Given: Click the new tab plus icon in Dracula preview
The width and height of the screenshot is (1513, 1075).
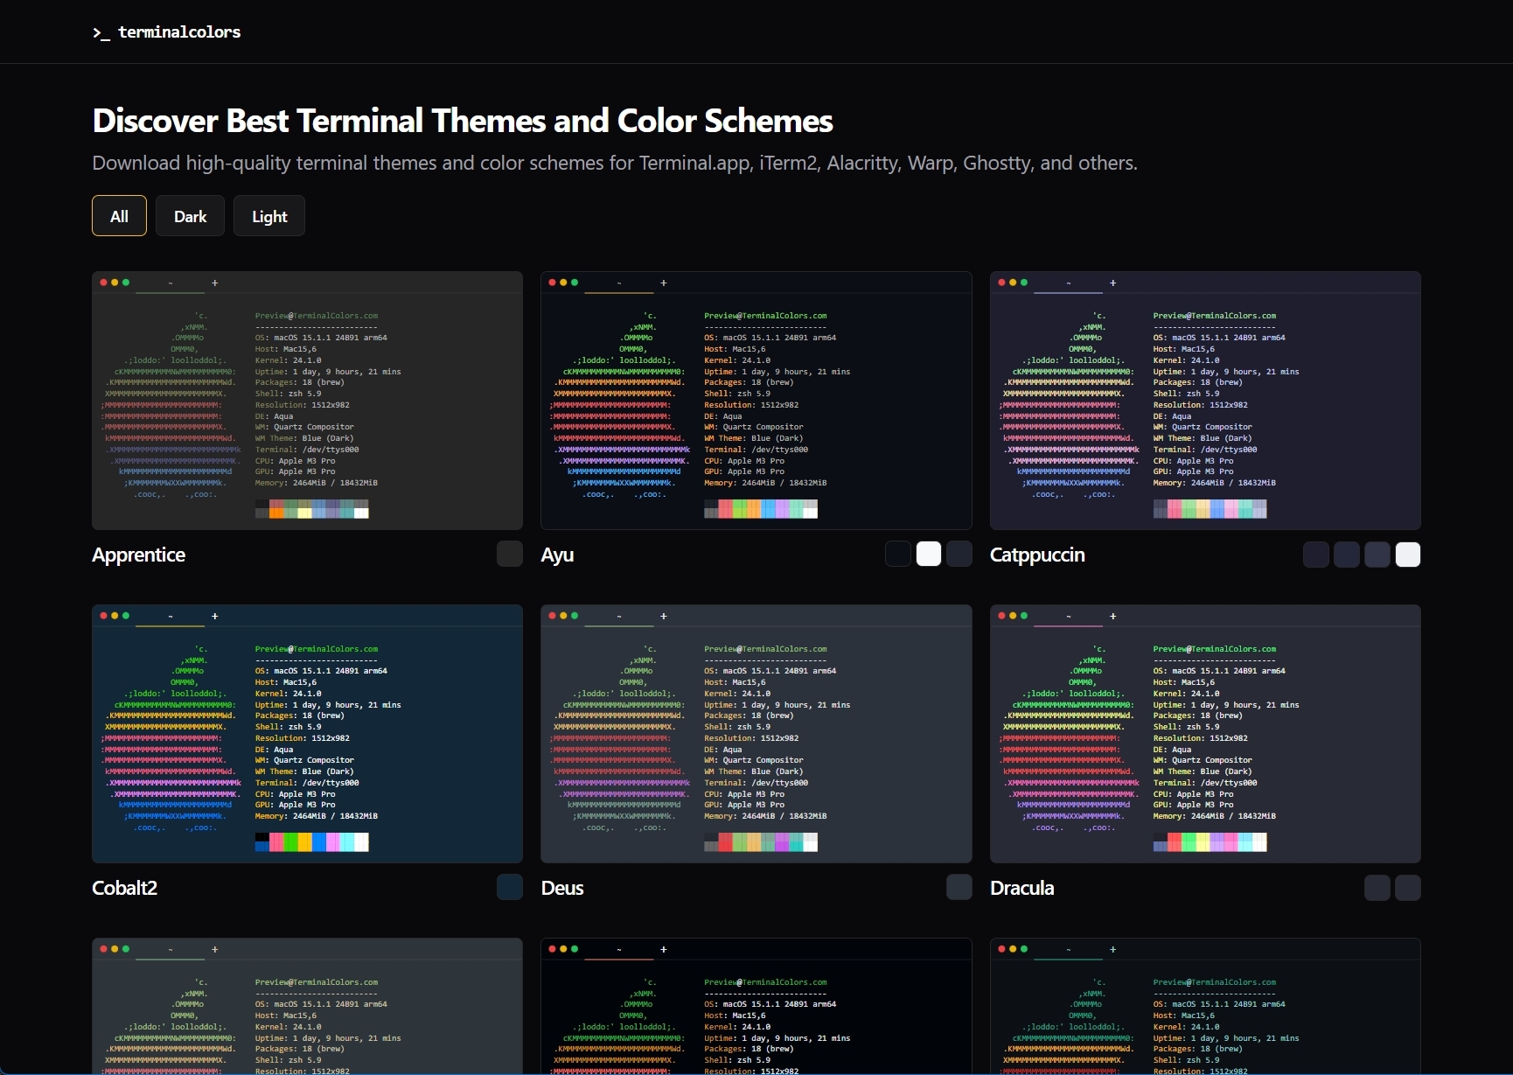Looking at the screenshot, I should 1112,616.
